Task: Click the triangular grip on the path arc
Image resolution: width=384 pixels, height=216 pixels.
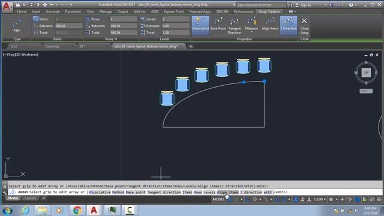Action: (x=242, y=82)
